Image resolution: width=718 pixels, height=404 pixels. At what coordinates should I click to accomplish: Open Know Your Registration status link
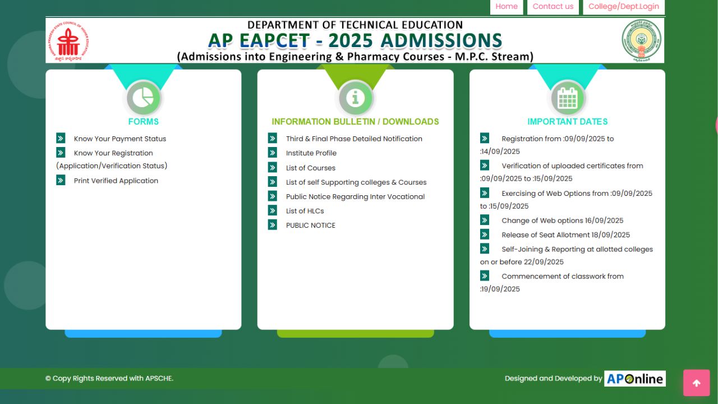(112, 159)
